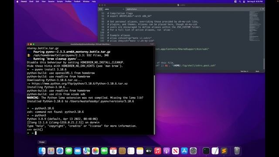Open the Tab Size selector in Sublime status bar
The height and width of the screenshot is (157, 279).
244,72
